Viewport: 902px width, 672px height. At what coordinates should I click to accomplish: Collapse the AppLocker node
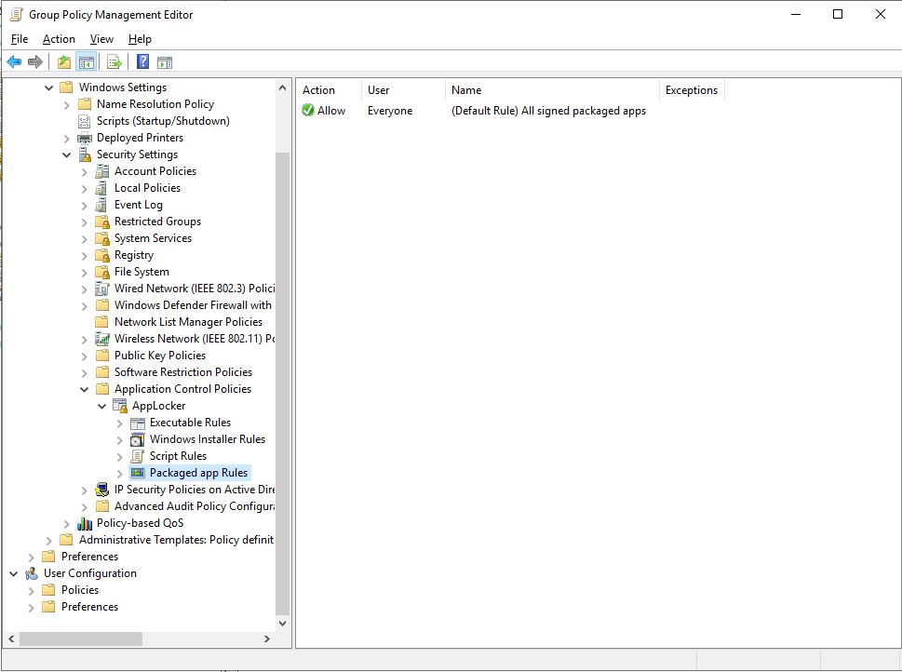click(x=102, y=406)
